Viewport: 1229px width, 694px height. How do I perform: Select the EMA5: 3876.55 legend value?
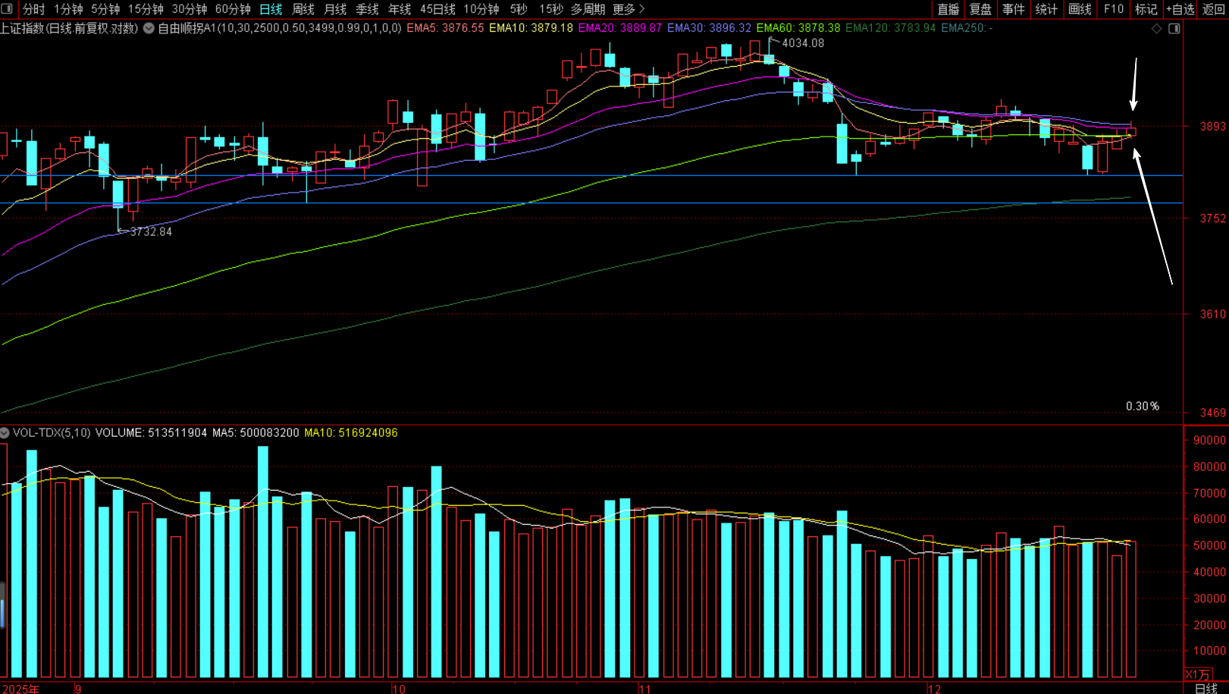445,28
